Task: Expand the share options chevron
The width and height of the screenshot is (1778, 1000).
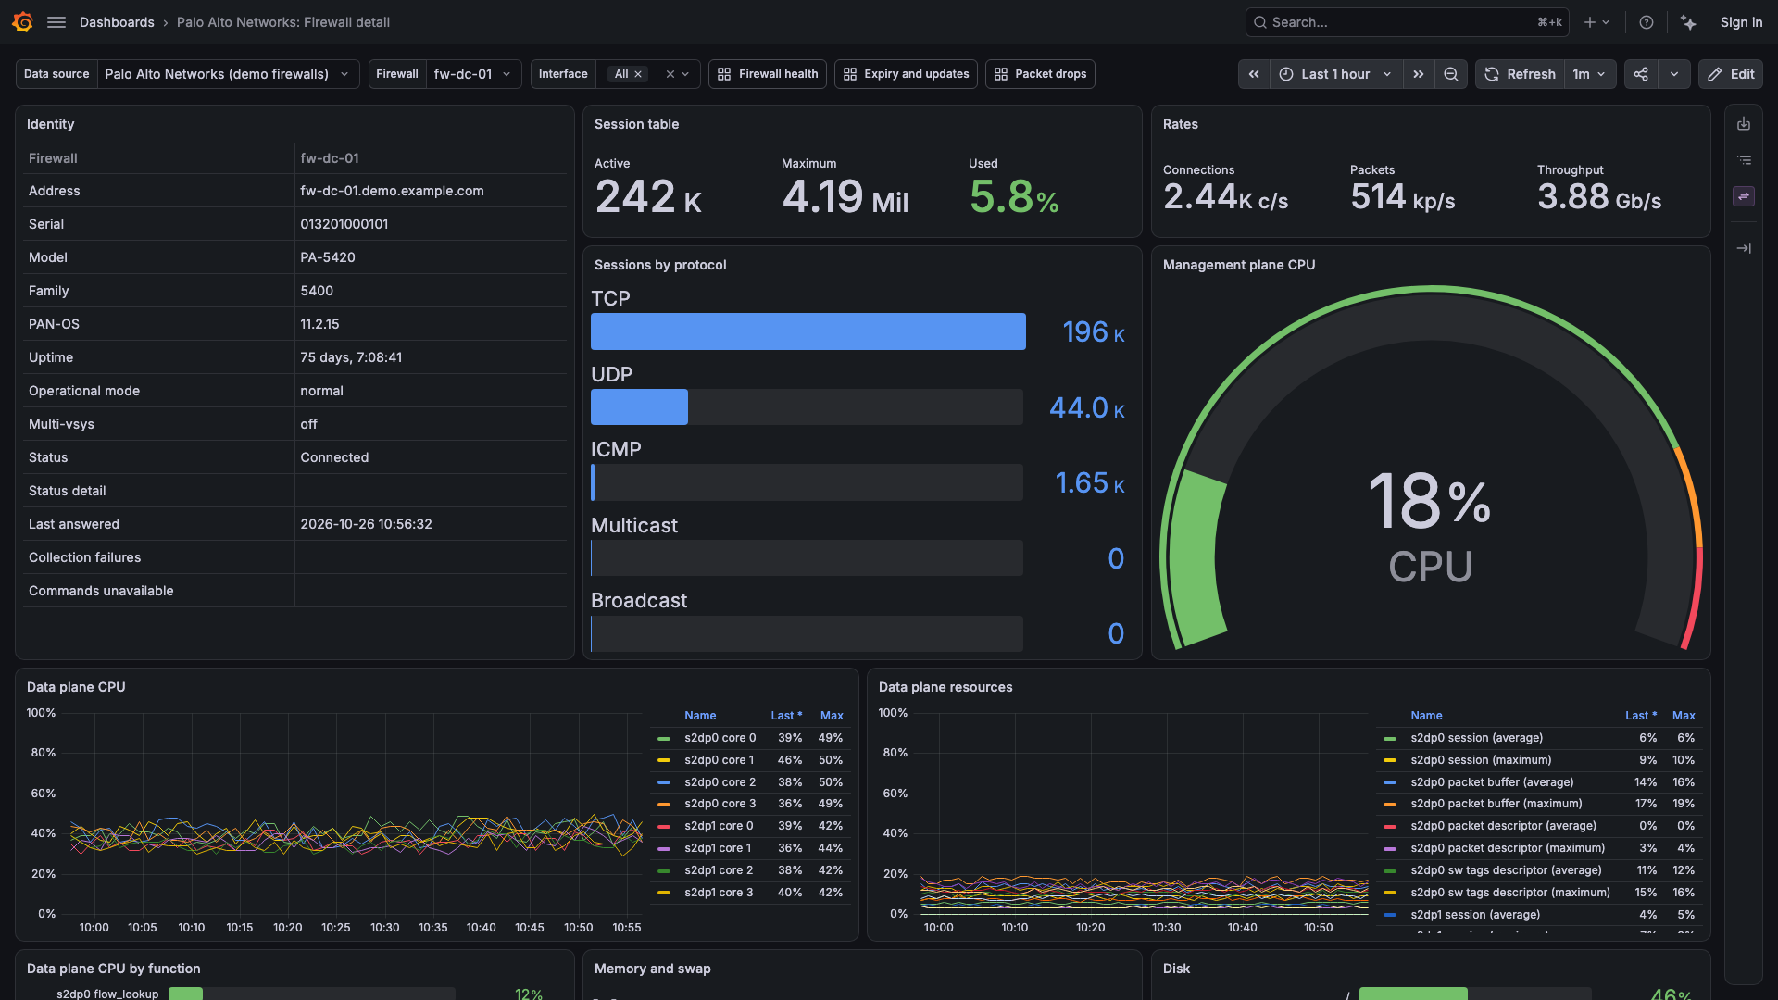Action: point(1674,74)
